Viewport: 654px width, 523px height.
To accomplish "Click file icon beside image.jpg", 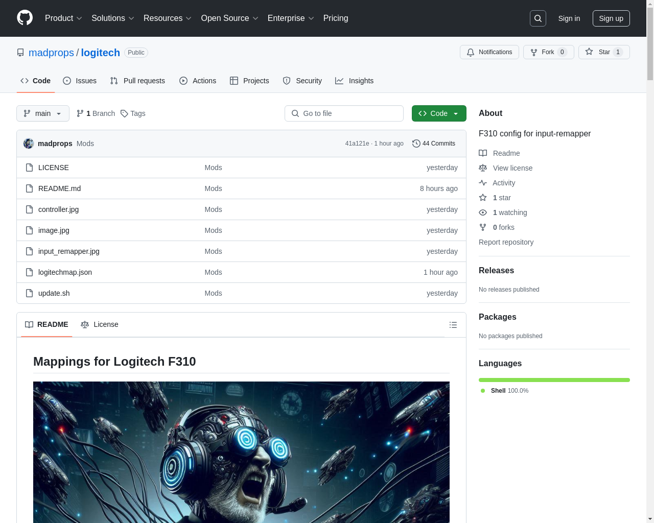I will click(x=30, y=230).
